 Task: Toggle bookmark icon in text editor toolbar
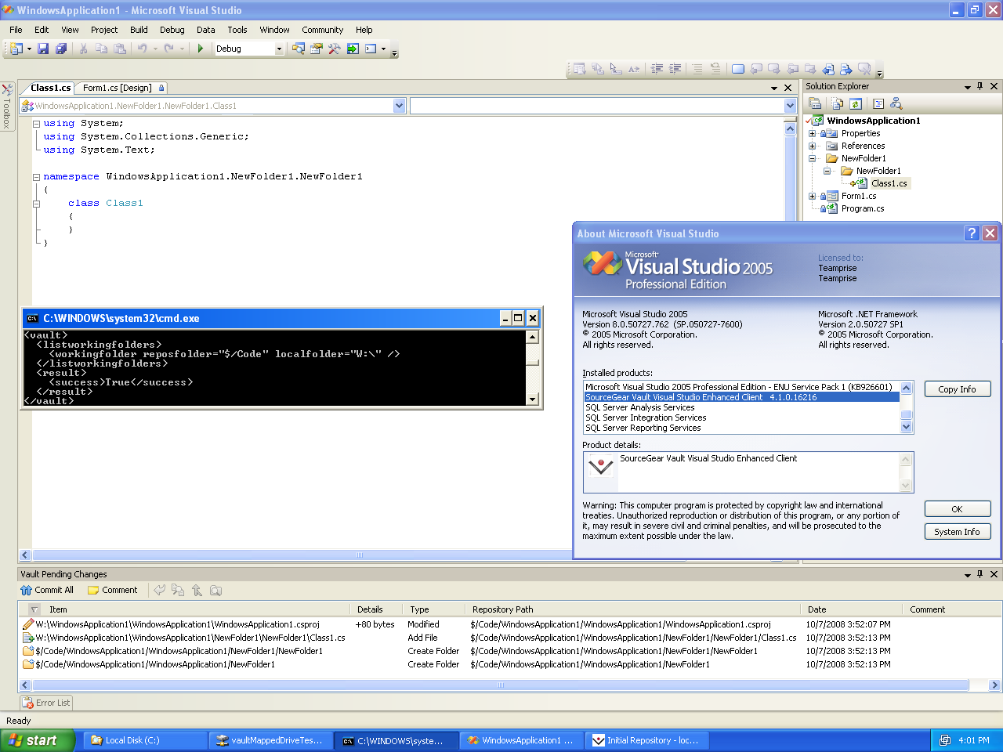click(x=737, y=69)
